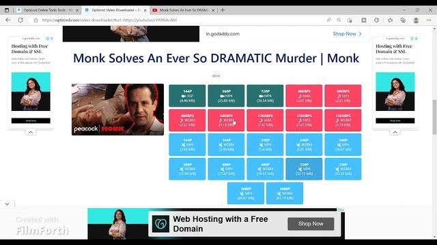
Task: Open the browser profile avatar
Action: click(x=416, y=20)
